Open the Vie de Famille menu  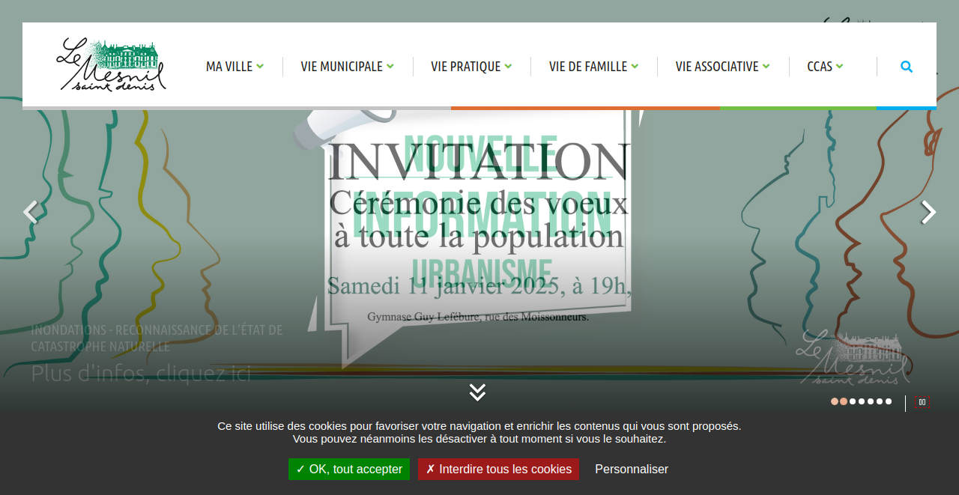click(x=593, y=67)
